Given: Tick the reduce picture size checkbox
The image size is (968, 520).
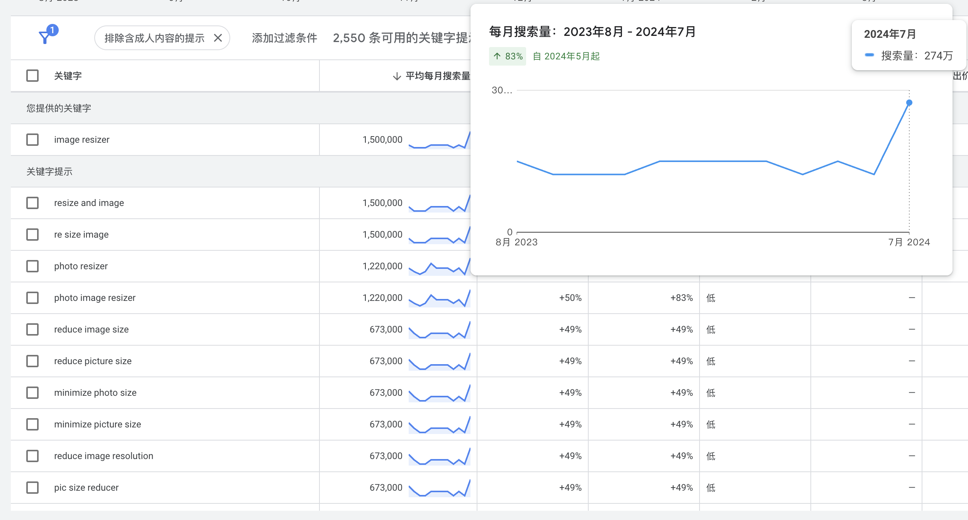Looking at the screenshot, I should 32,361.
